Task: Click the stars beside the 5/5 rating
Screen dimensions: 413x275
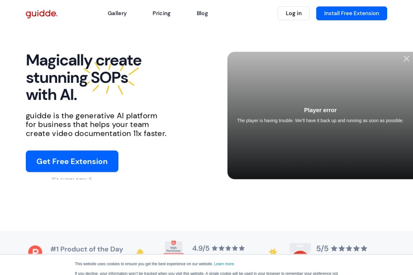Action: (349, 249)
